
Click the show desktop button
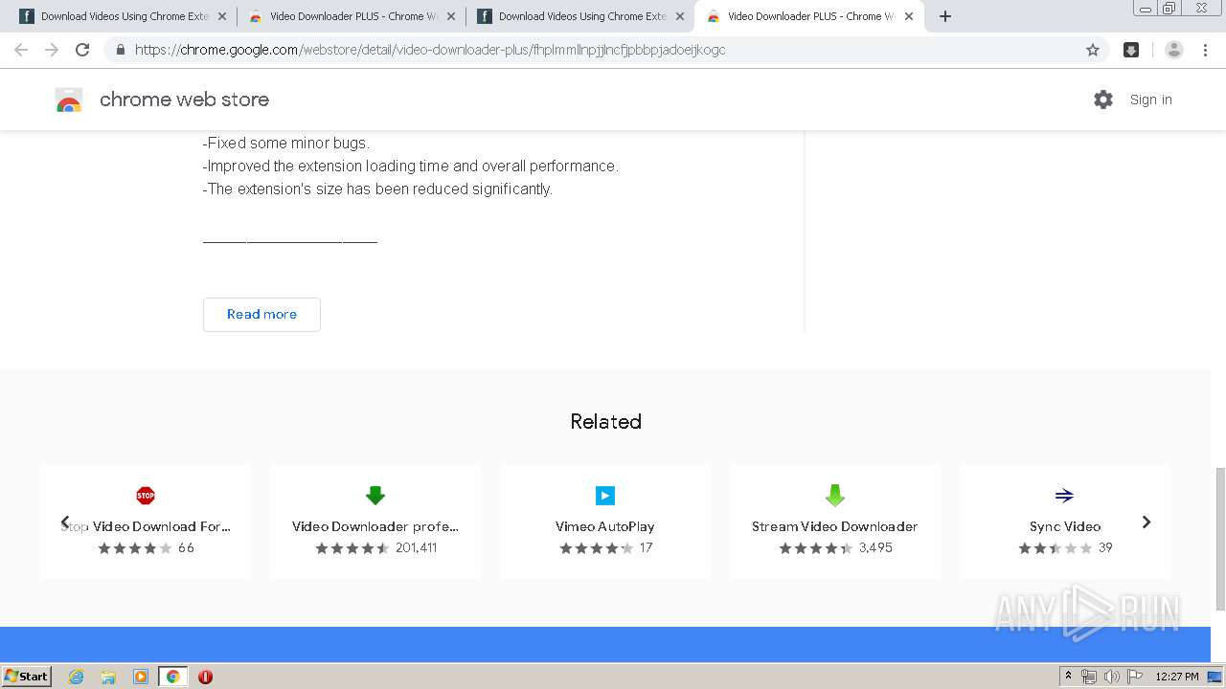[x=1215, y=677]
